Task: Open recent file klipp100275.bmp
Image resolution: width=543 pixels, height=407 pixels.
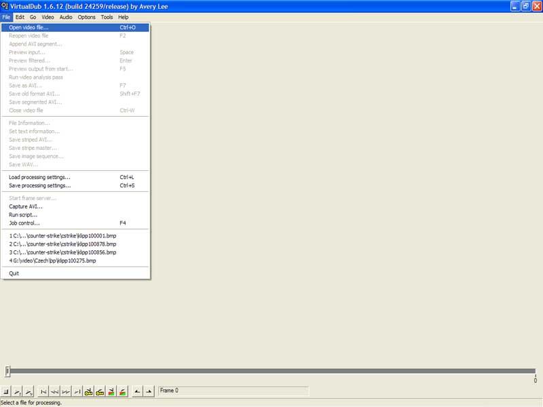Action: point(75,260)
